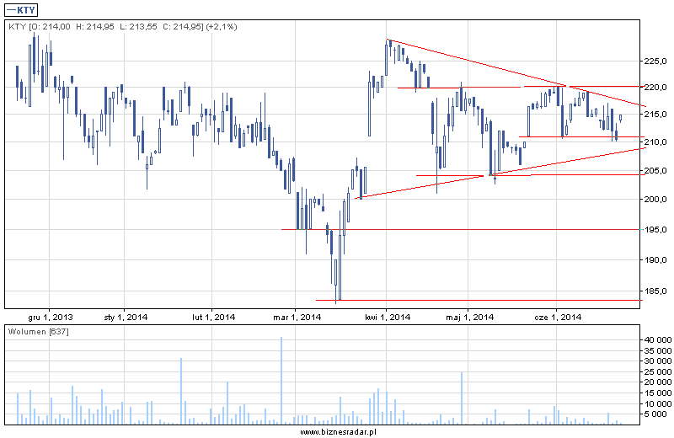The height and width of the screenshot is (438, 674).
Task: Click the 185,0 price axis label
Action: (655, 291)
